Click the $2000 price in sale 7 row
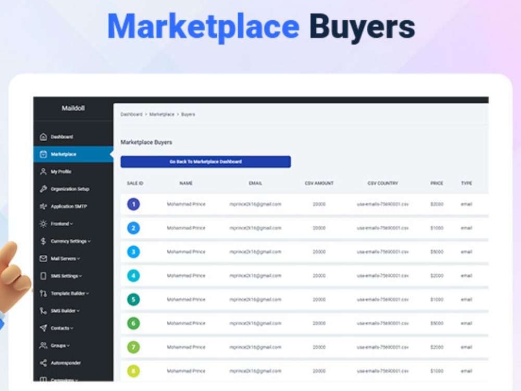Image resolution: width=521 pixels, height=391 pixels. [437, 347]
